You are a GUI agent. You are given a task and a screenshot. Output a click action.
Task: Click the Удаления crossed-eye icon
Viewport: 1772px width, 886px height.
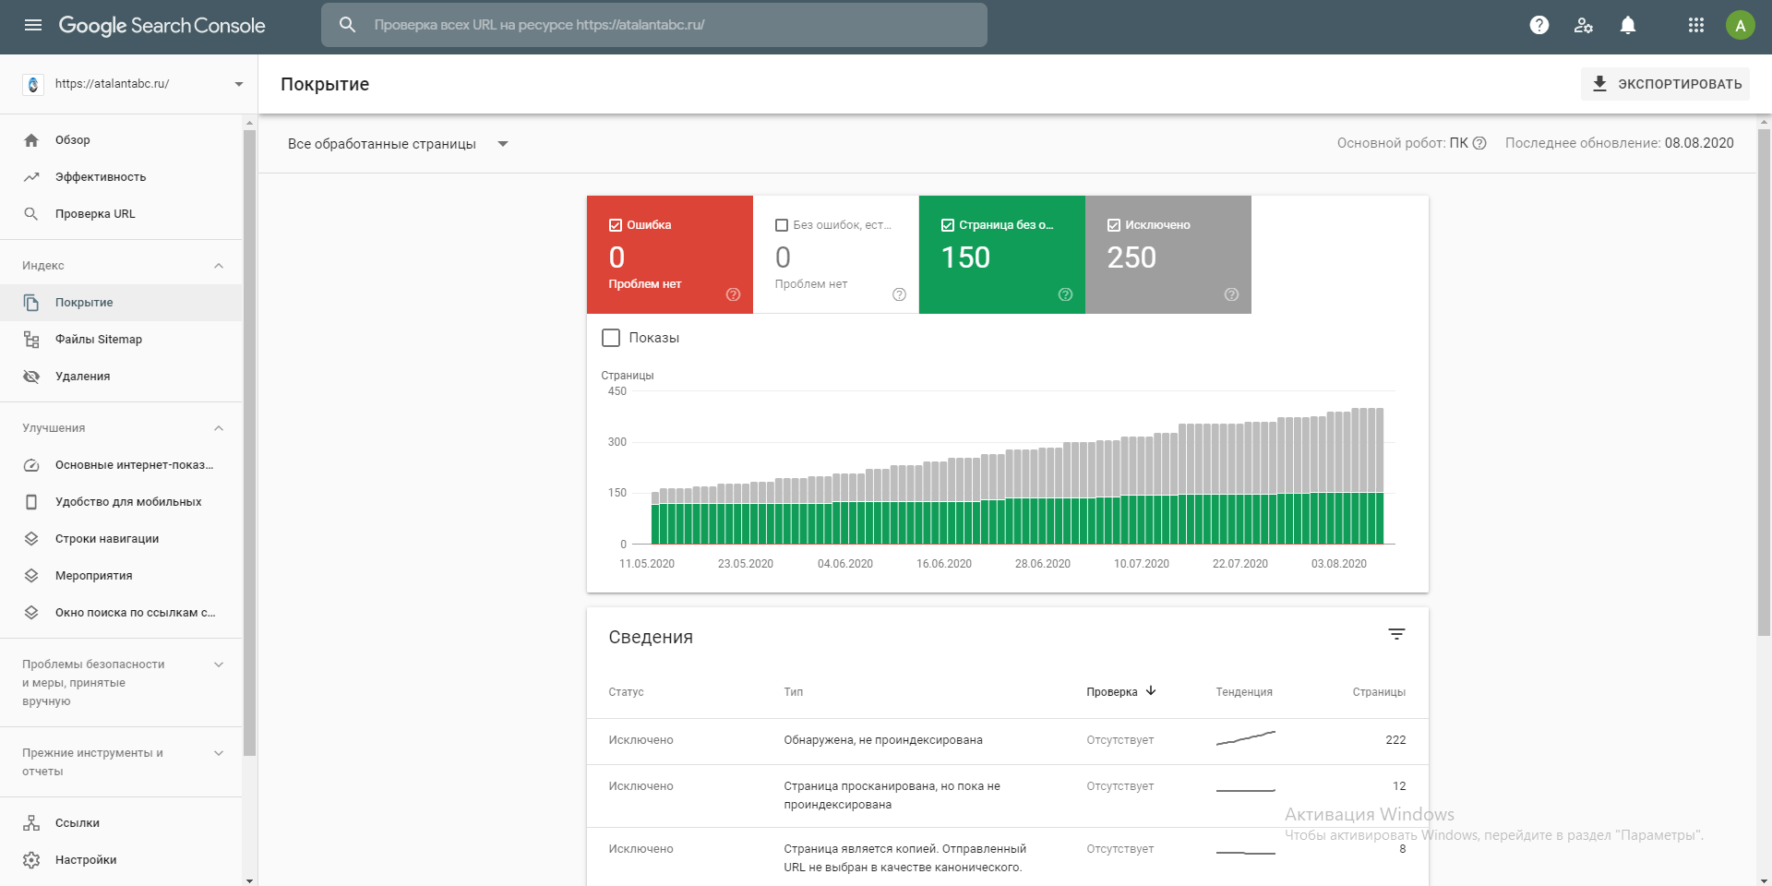31,377
